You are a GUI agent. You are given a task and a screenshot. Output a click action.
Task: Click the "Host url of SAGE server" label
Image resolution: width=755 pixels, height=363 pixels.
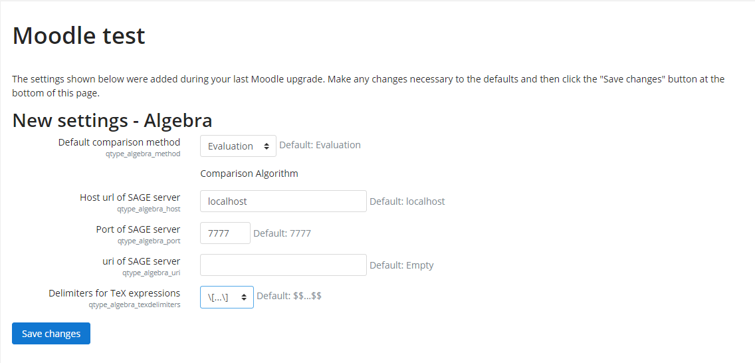click(130, 197)
